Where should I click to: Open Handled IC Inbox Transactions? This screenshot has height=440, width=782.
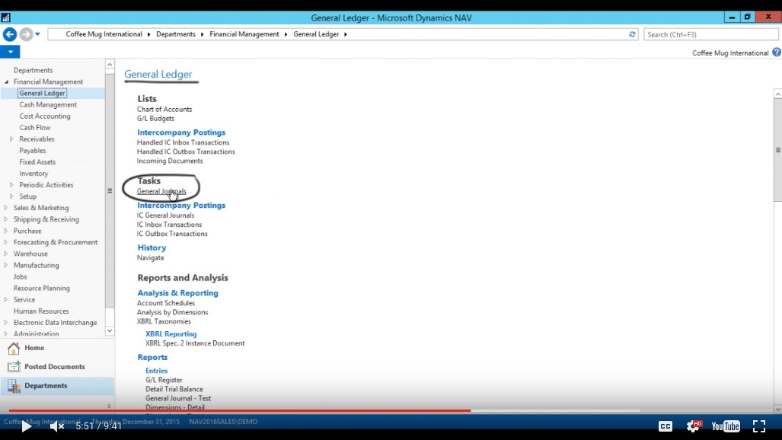pos(183,142)
